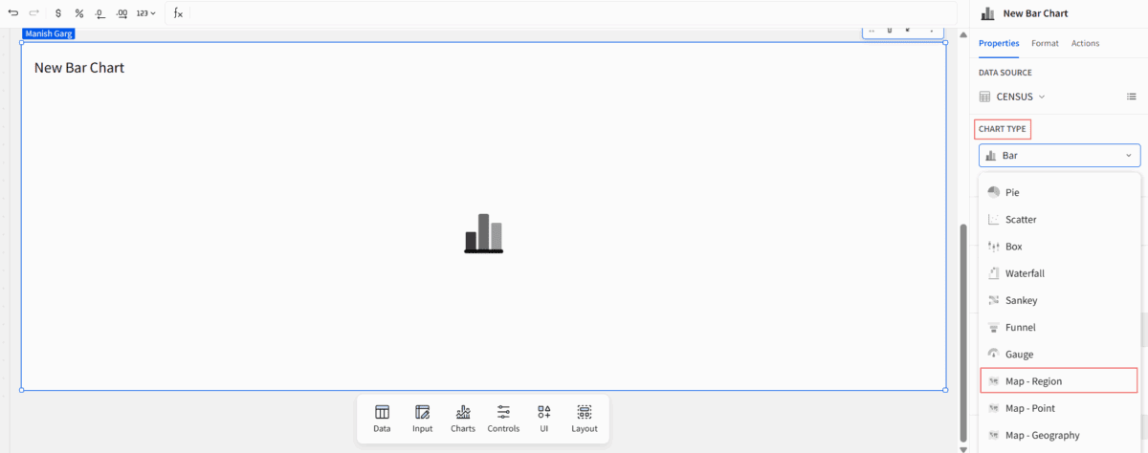Click bar chart icon in panel header

[x=987, y=13]
